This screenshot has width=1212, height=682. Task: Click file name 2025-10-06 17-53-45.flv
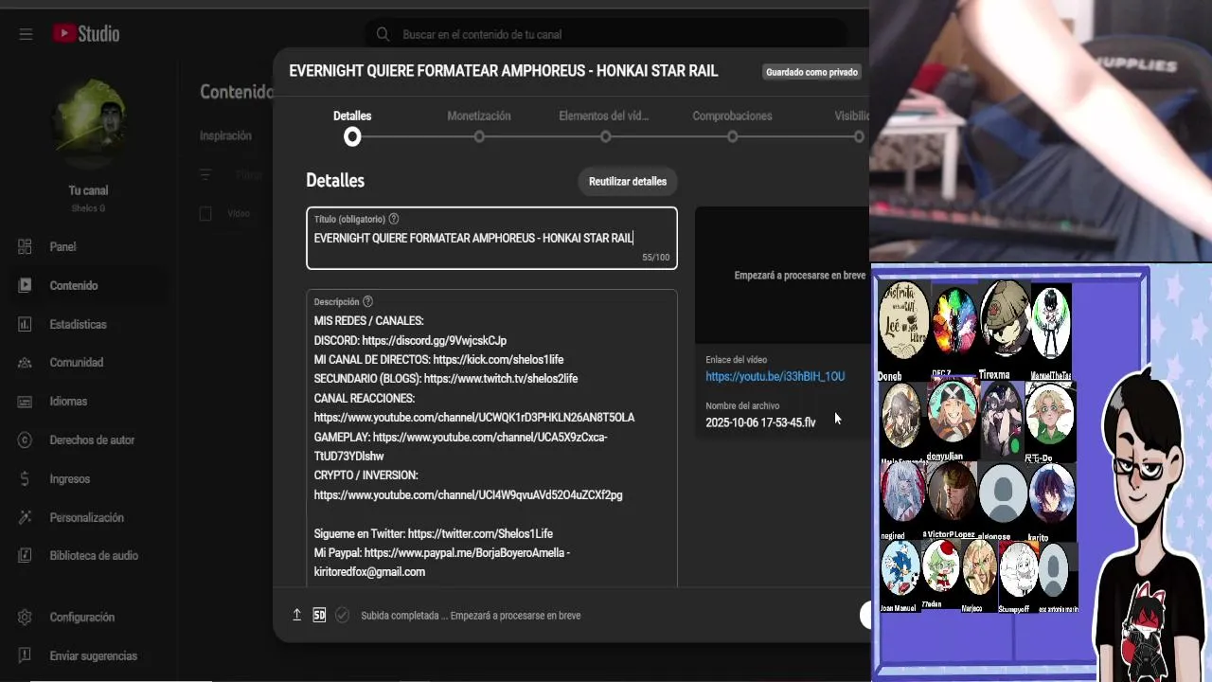click(x=760, y=422)
